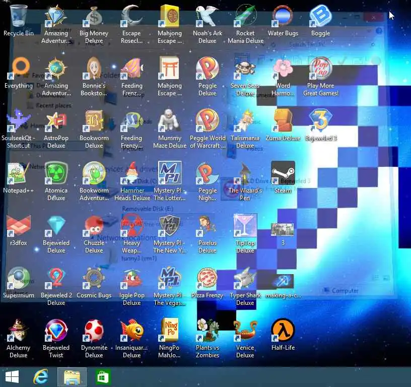Open Peggle Nights icon
411x387 pixels.
tap(207, 173)
